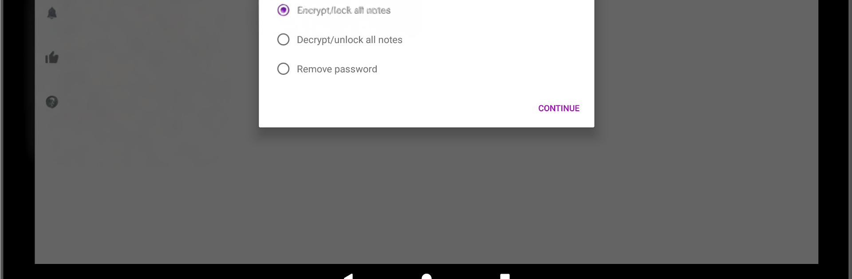This screenshot has width=852, height=279.
Task: Tap the 'Remove password' label text
Action: (x=337, y=69)
